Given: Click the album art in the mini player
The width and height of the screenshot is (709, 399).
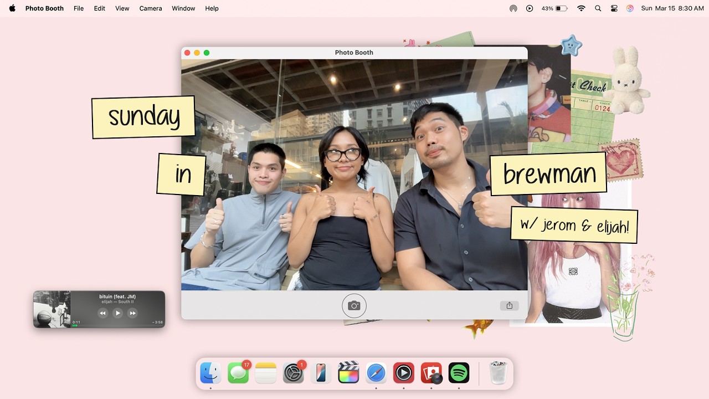Looking at the screenshot, I should (x=52, y=309).
